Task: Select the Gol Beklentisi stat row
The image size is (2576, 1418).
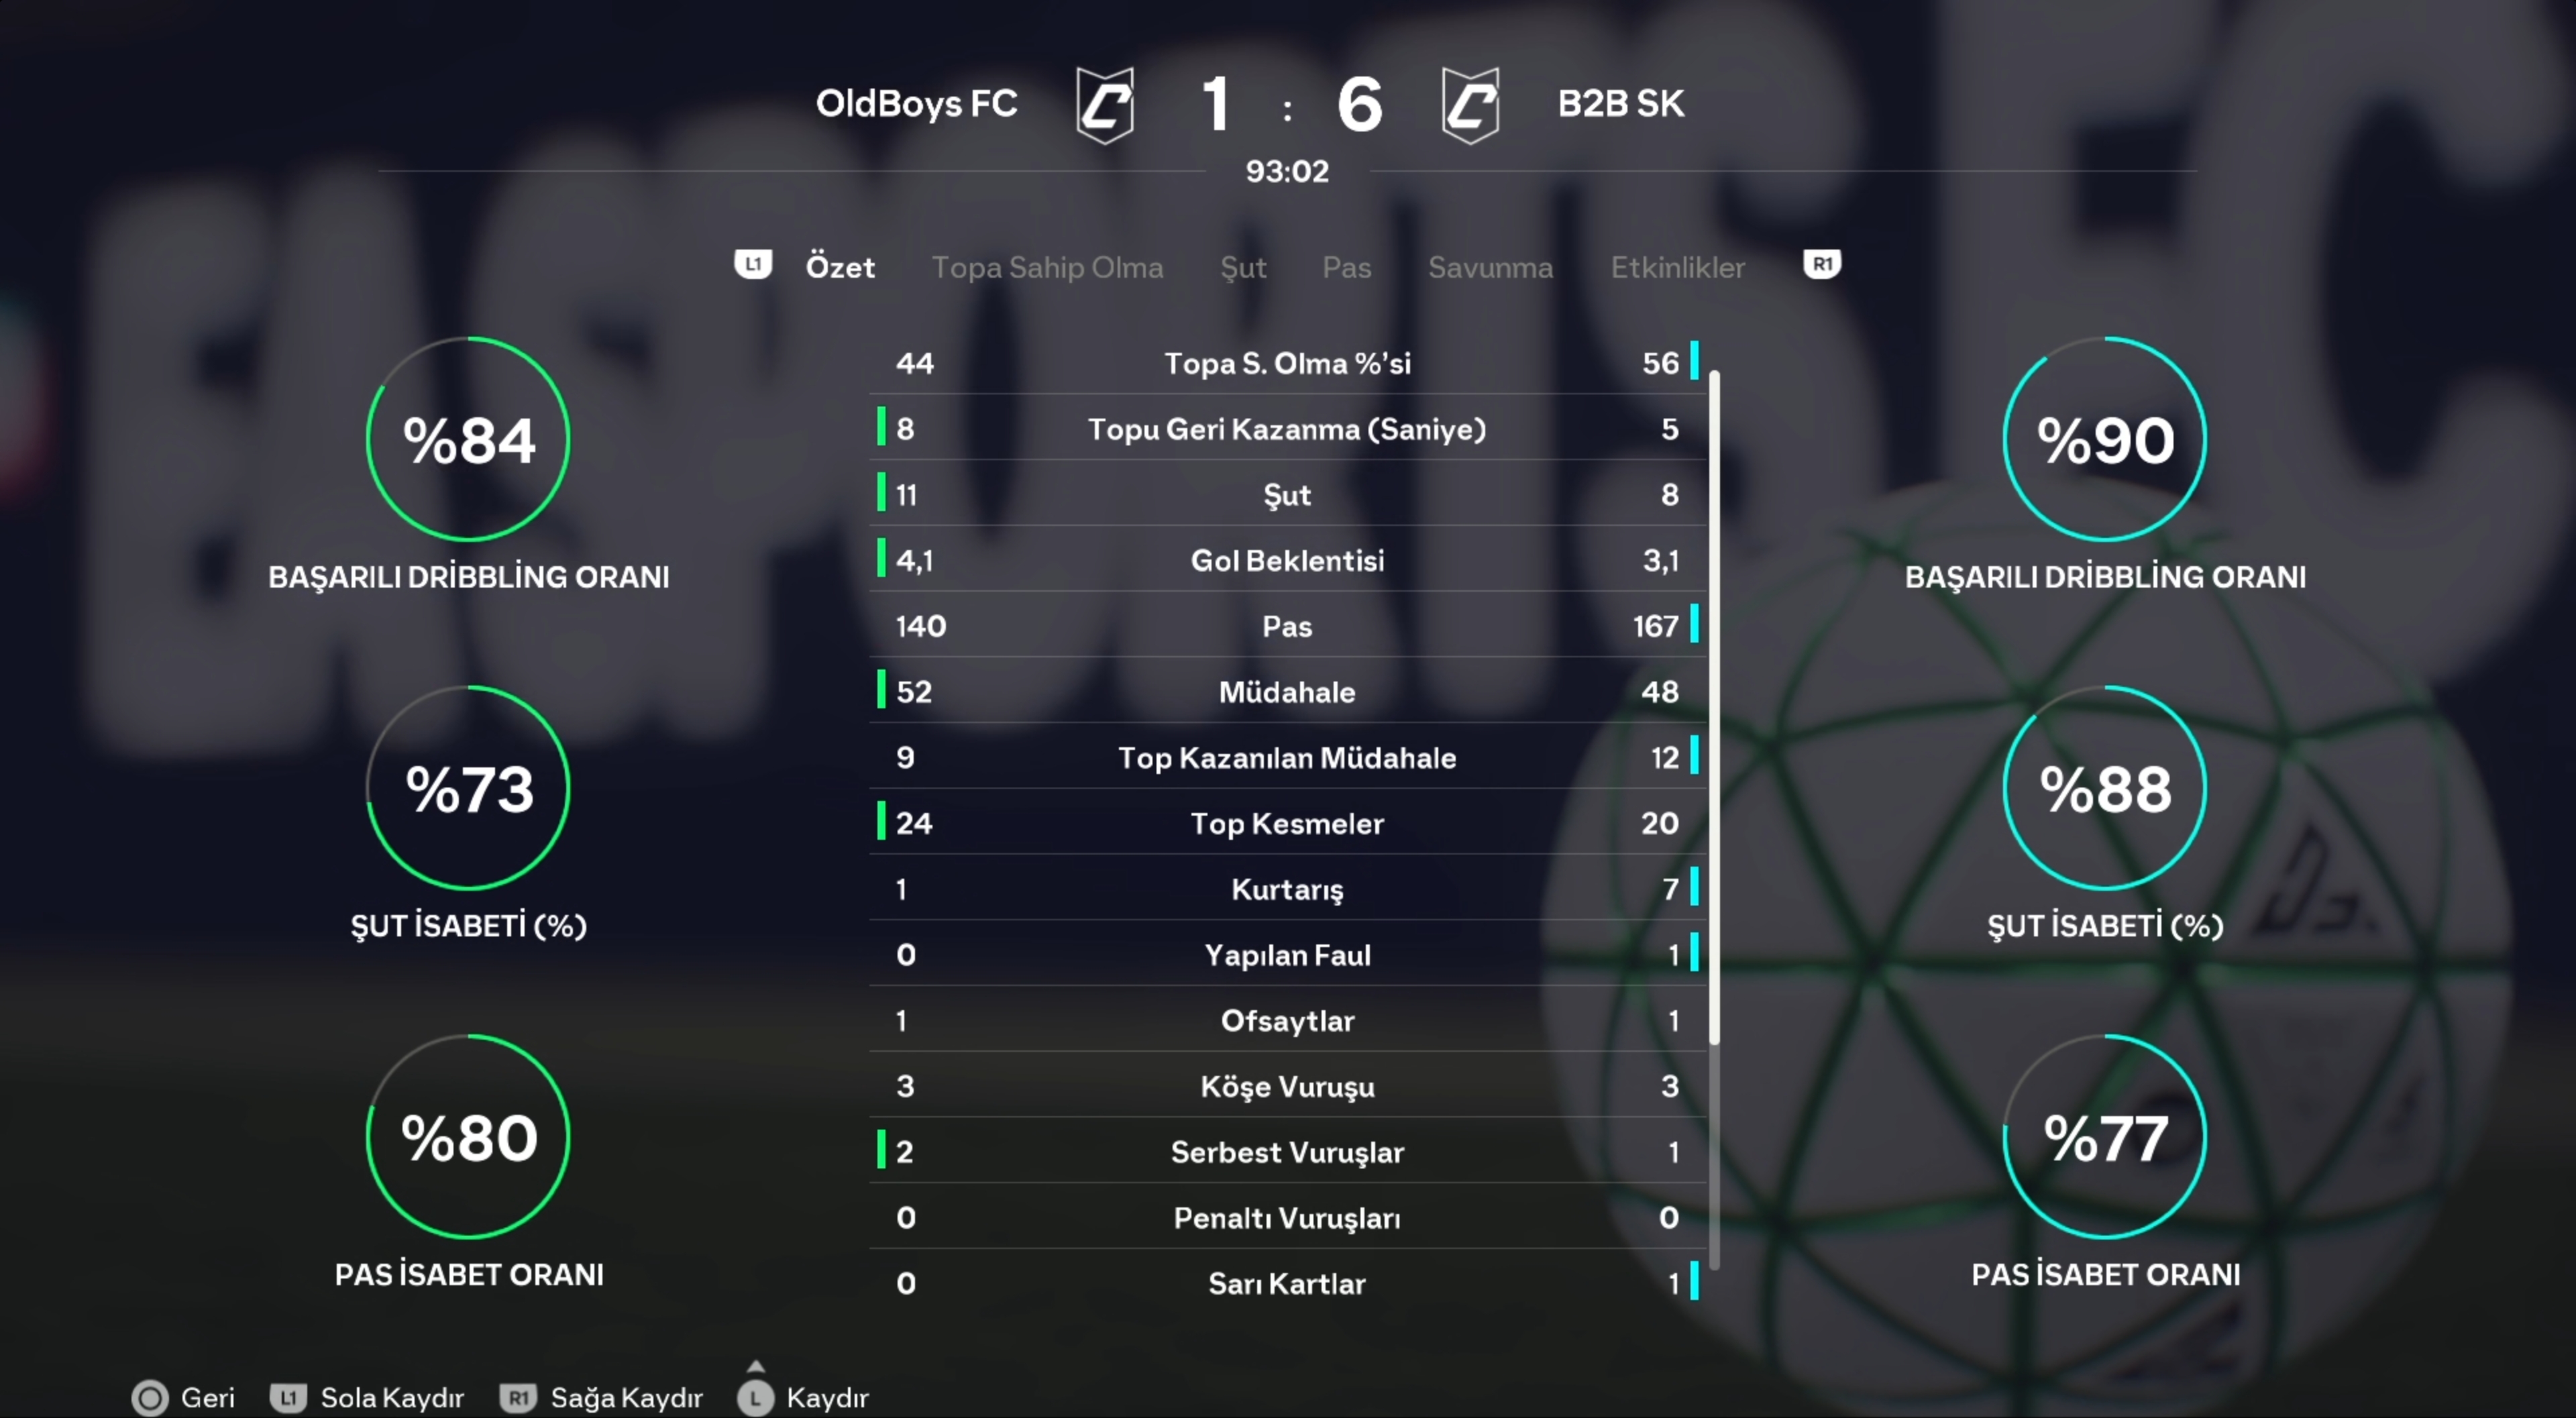Action: pyautogui.click(x=1287, y=560)
